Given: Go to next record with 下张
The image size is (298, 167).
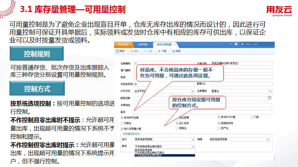Looking at the screenshot, I should (162, 51).
